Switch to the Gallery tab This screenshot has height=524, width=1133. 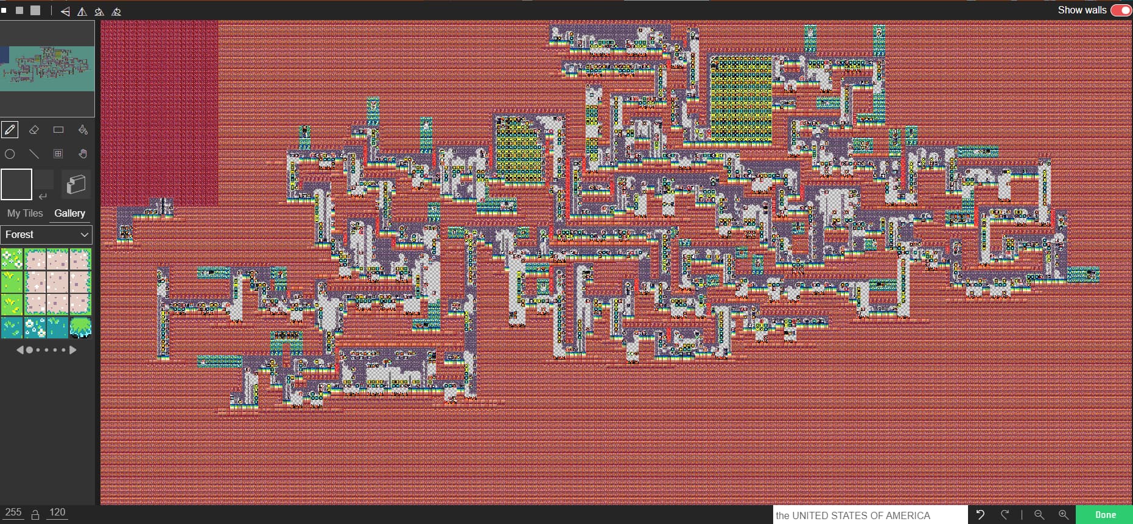pos(69,213)
